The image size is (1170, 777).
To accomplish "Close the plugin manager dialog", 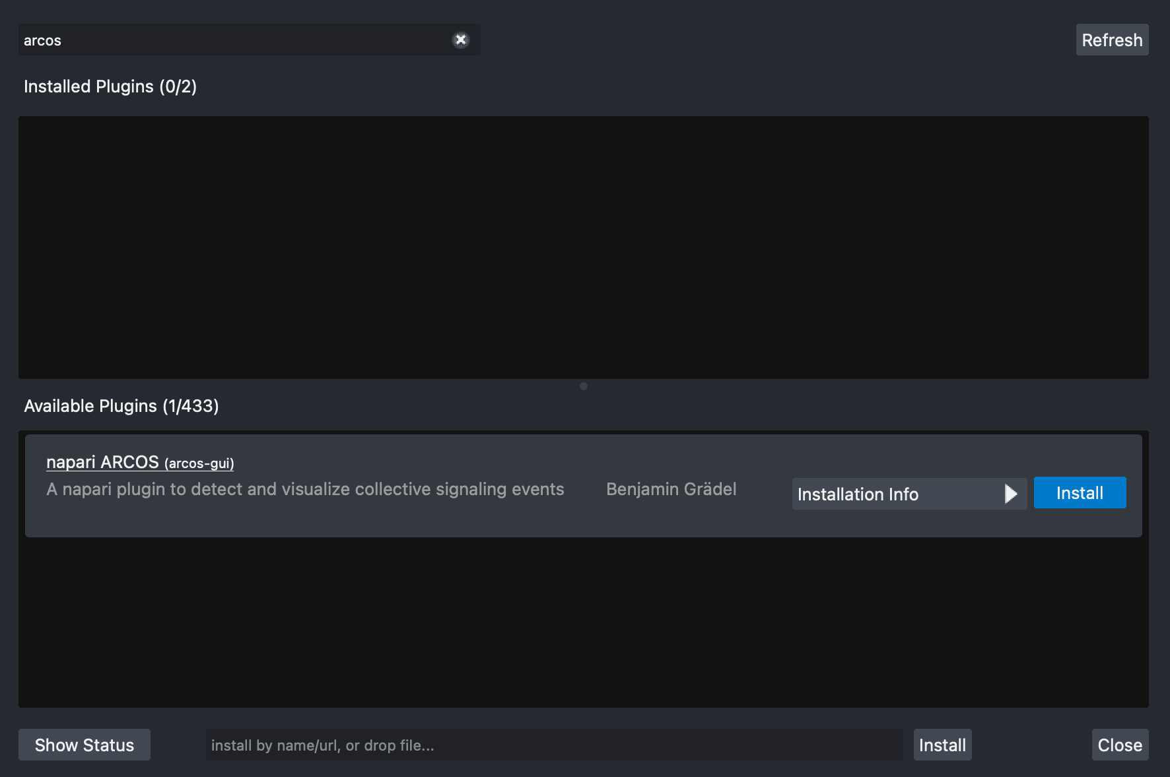I will tap(1120, 745).
